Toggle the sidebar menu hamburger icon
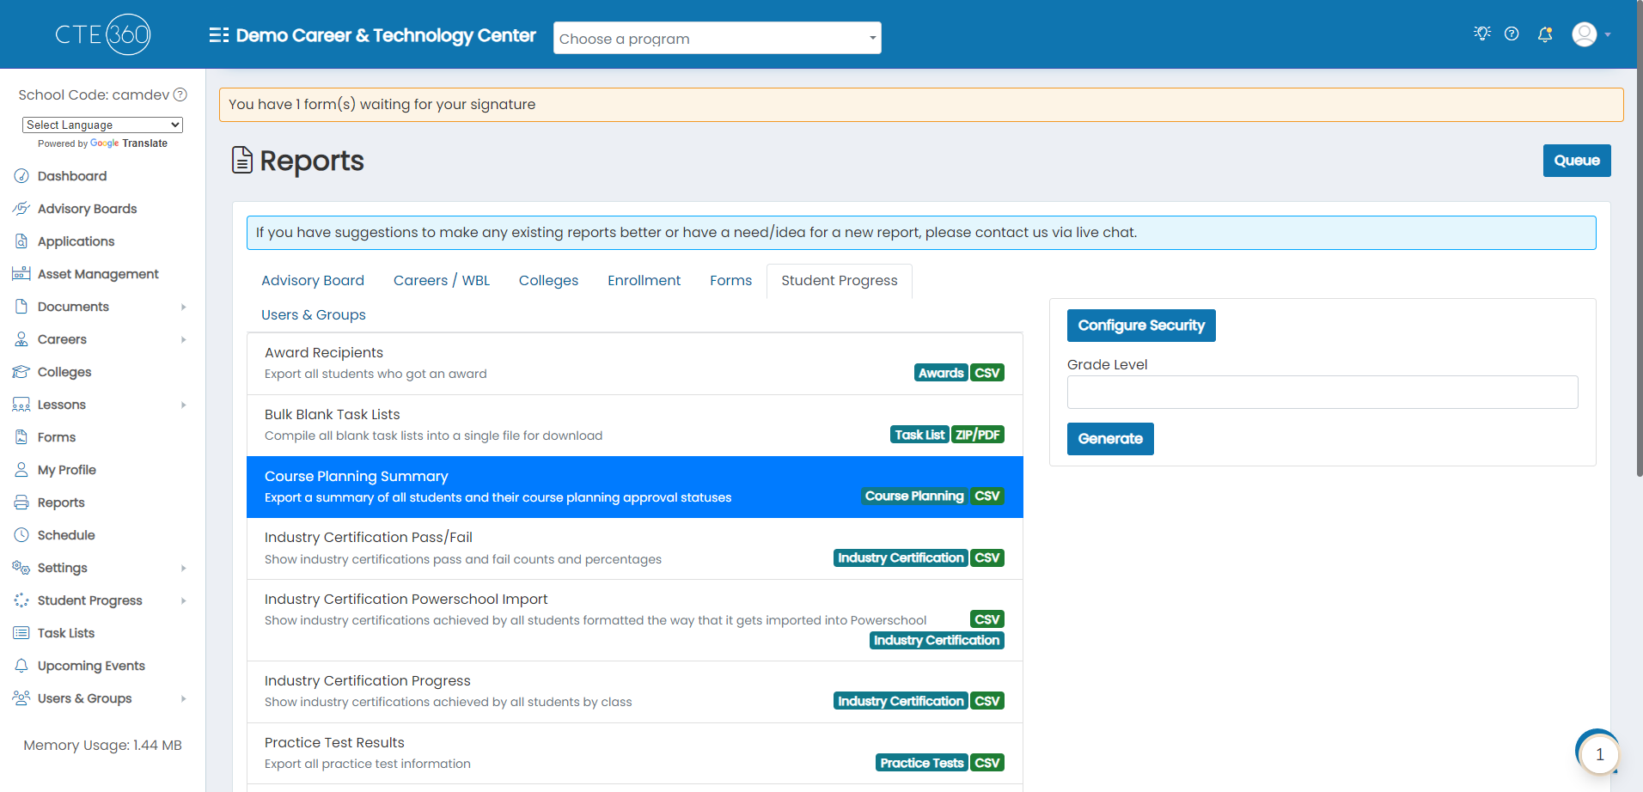 219,35
